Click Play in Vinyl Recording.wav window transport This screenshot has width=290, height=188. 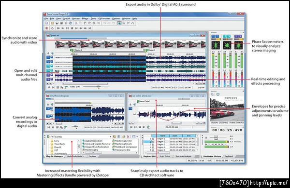[x=61, y=127]
